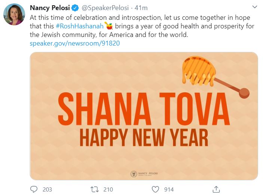The image size is (263, 196).
Task: Click the 41m tweet timestamp
Action: click(141, 8)
